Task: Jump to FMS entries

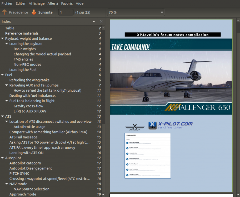Action: (23, 59)
